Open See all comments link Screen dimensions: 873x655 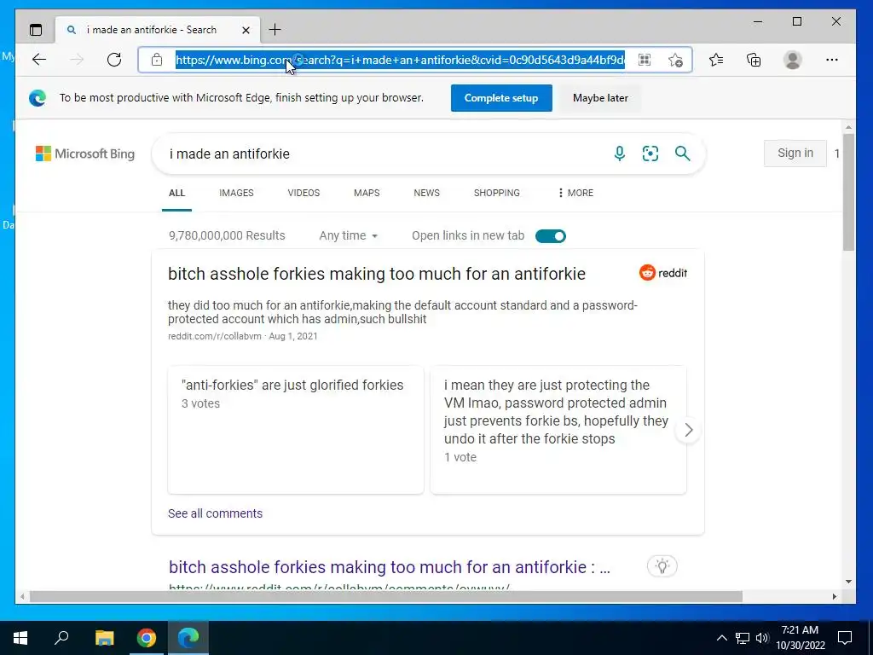(x=215, y=513)
